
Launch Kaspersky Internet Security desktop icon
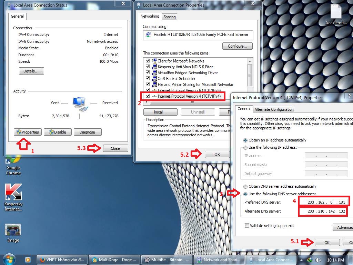(13, 197)
